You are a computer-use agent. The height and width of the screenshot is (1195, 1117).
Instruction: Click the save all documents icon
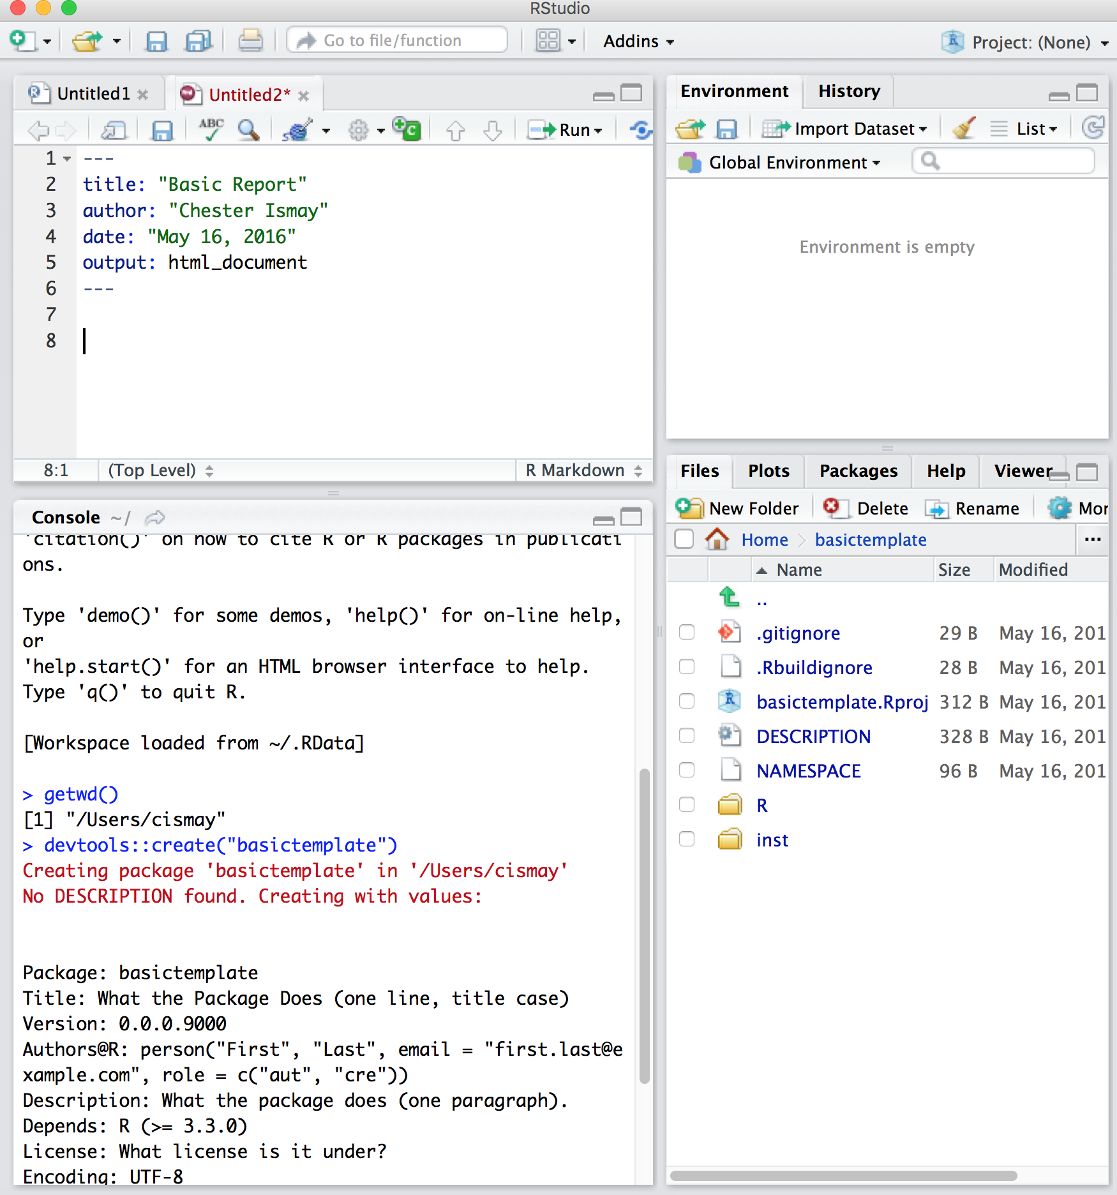tap(198, 41)
